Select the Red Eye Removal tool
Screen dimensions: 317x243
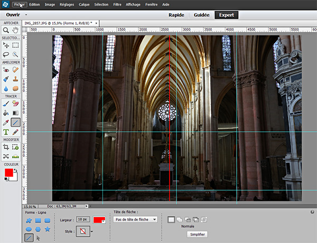tap(6, 70)
